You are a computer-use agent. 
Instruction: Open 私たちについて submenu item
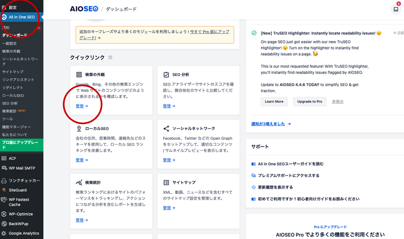click(15, 135)
